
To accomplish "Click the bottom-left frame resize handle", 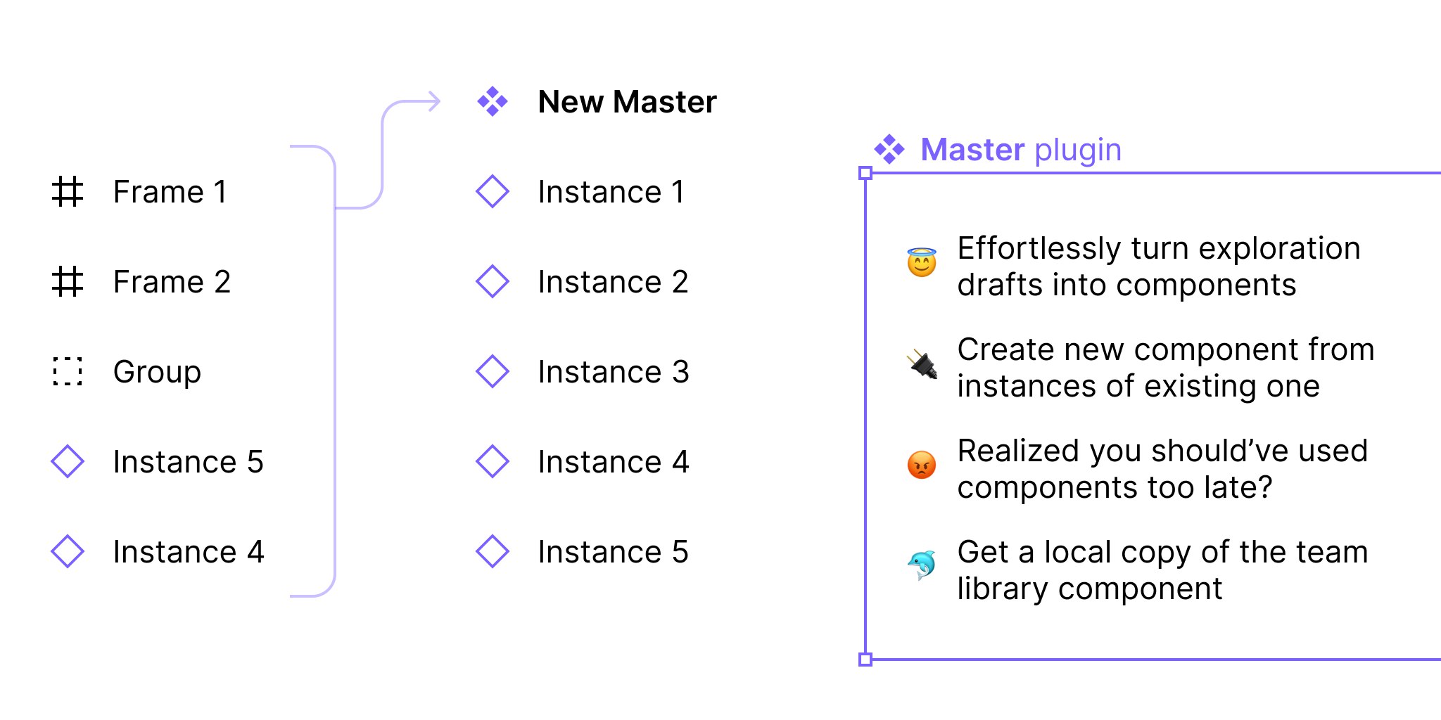I will (866, 660).
